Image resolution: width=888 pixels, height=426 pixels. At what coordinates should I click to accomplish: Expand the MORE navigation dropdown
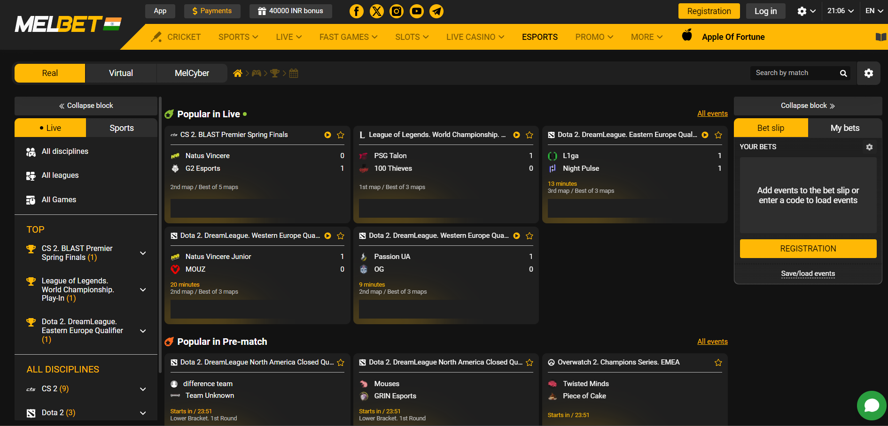(646, 37)
